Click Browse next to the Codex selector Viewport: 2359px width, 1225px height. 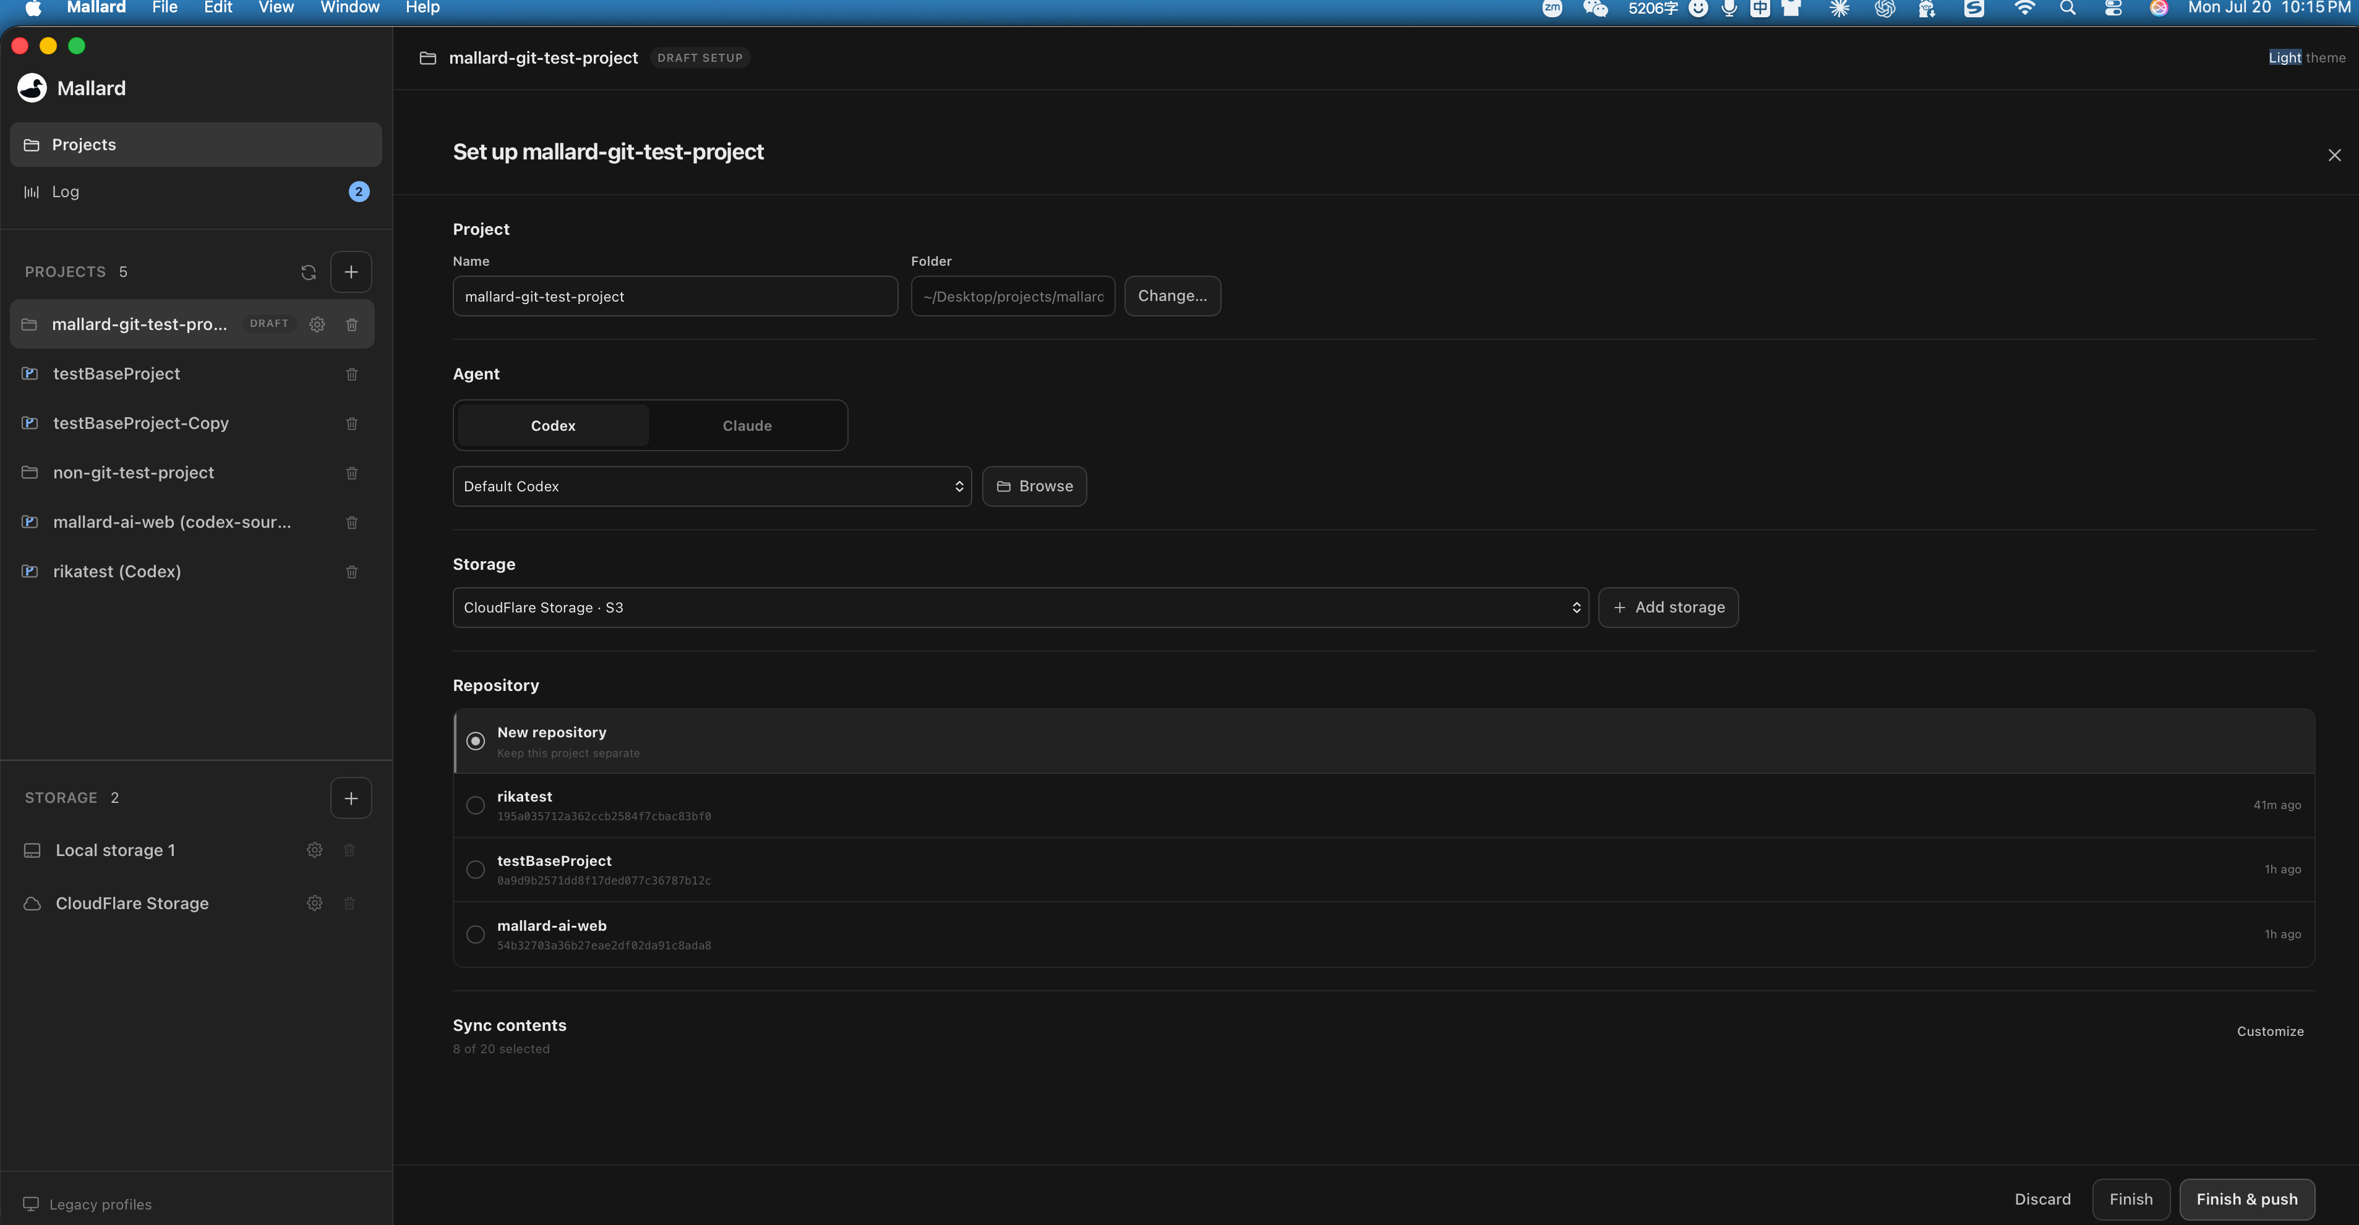pyautogui.click(x=1035, y=486)
